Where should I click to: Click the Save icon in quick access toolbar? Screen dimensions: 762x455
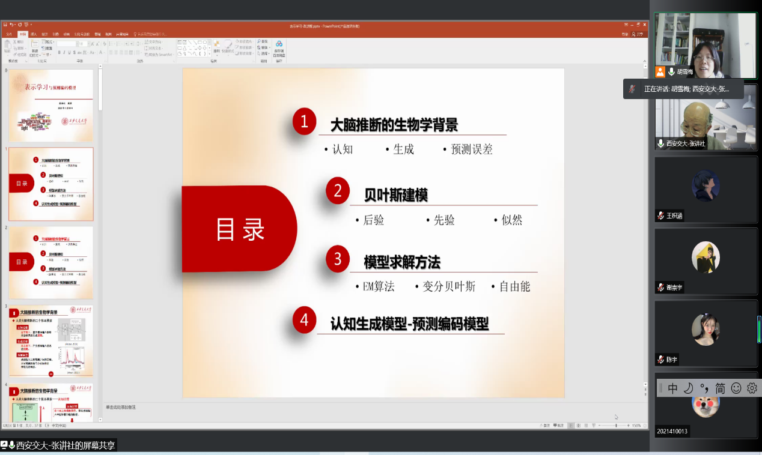click(x=5, y=25)
